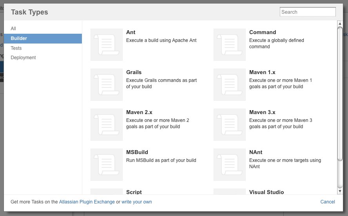Pick the Maven 1.x task title

262,73
